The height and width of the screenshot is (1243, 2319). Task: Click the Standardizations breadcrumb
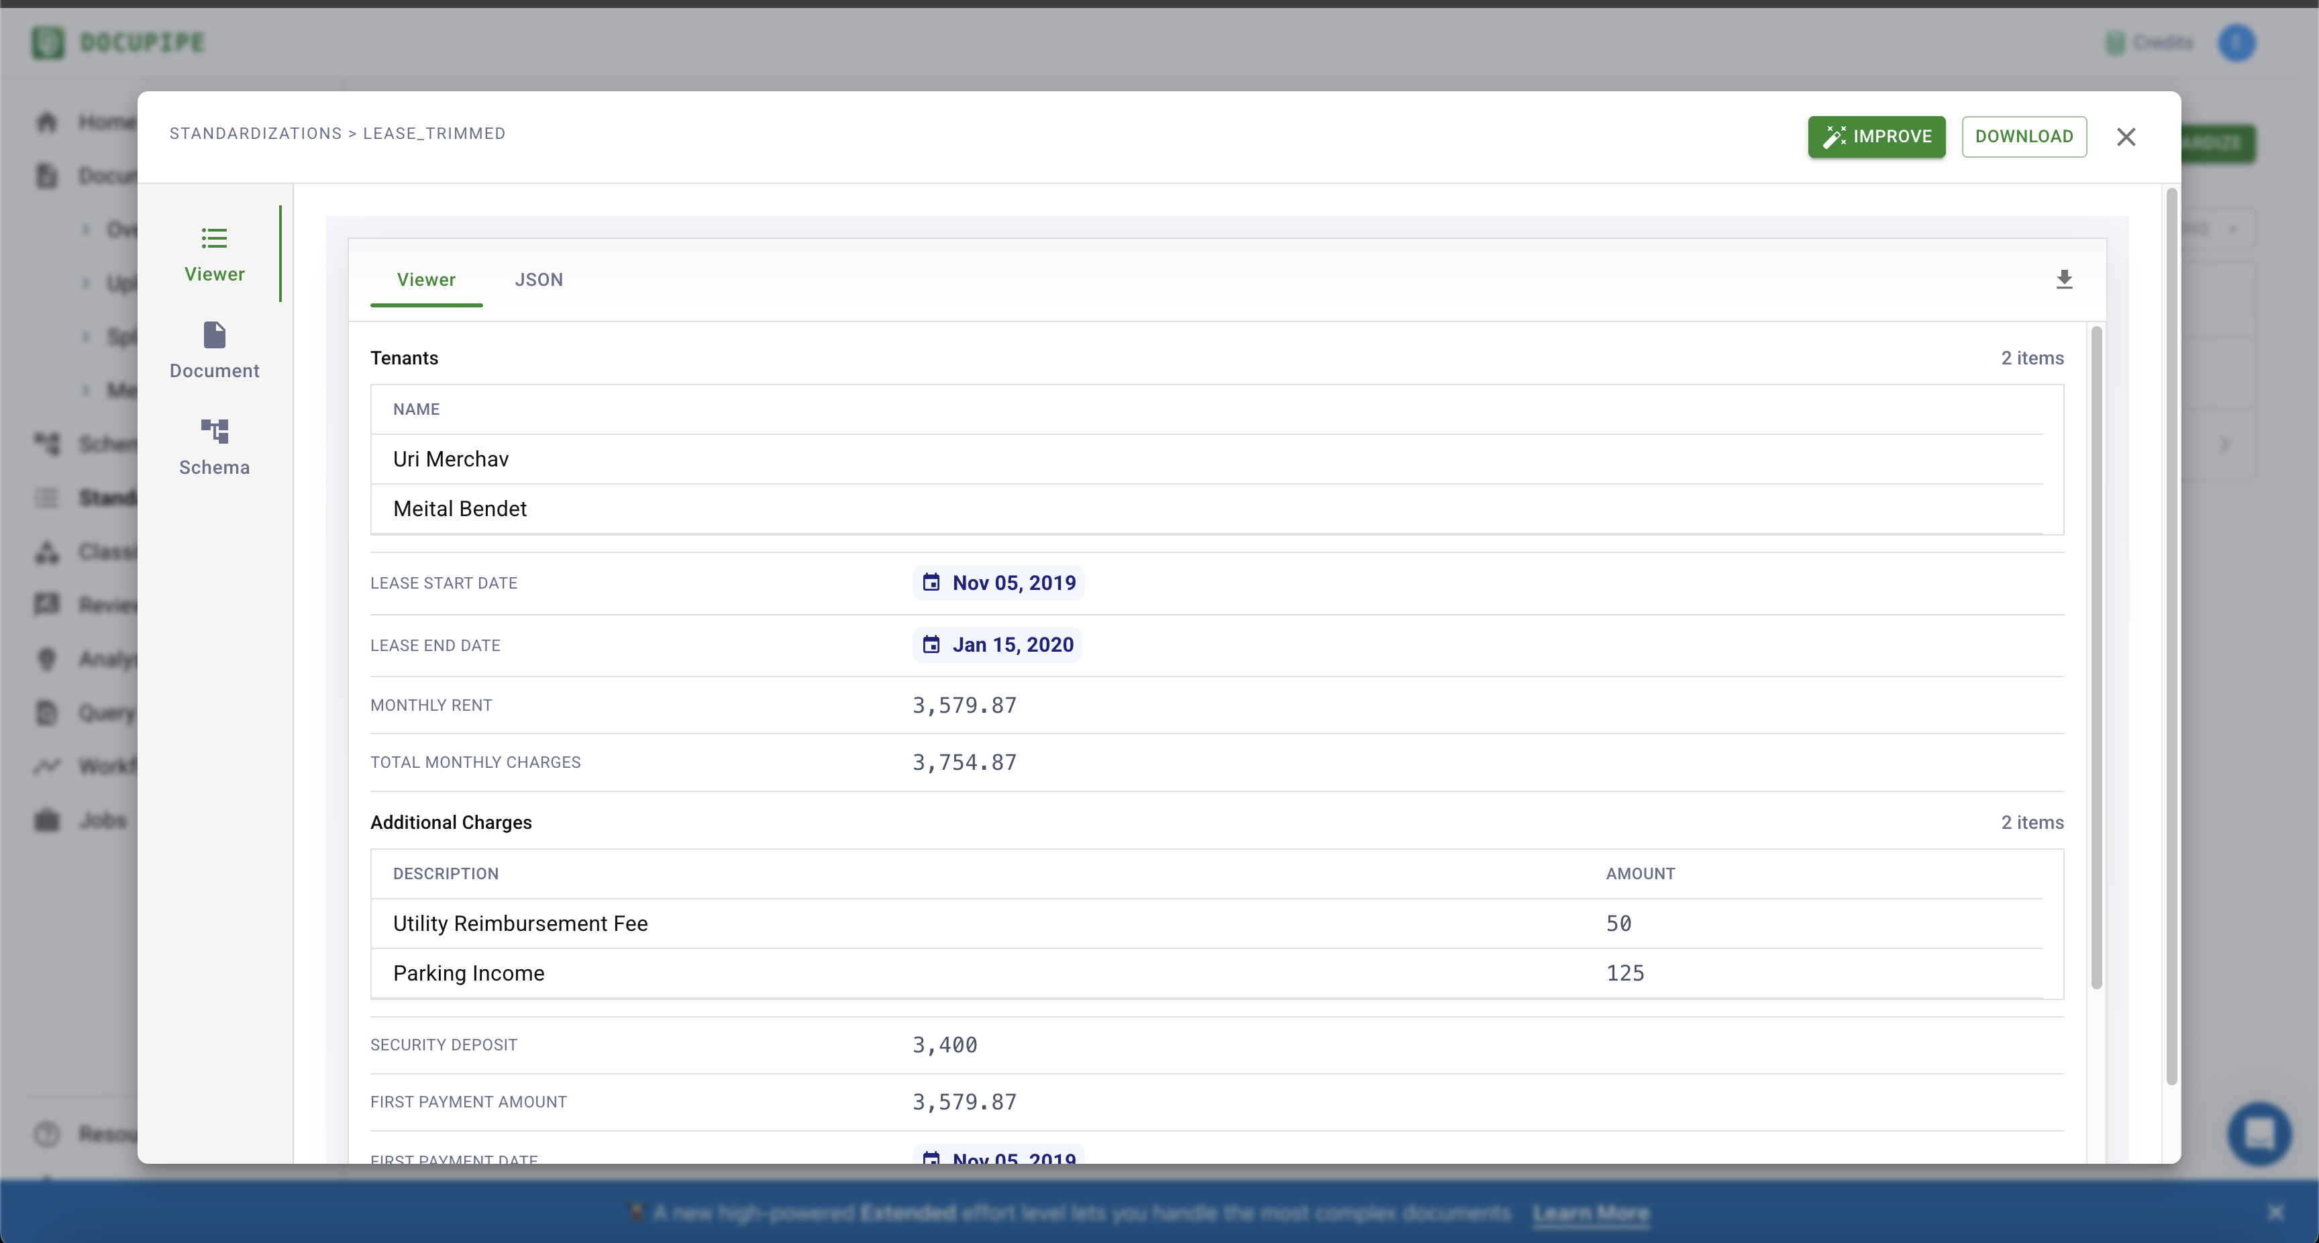click(256, 134)
